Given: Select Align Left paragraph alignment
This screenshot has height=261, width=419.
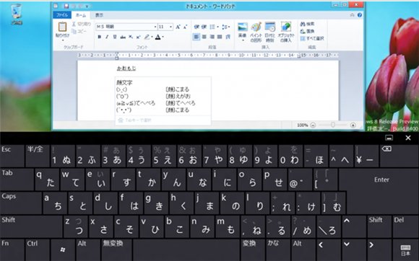Looking at the screenshot, I should 196,37.
